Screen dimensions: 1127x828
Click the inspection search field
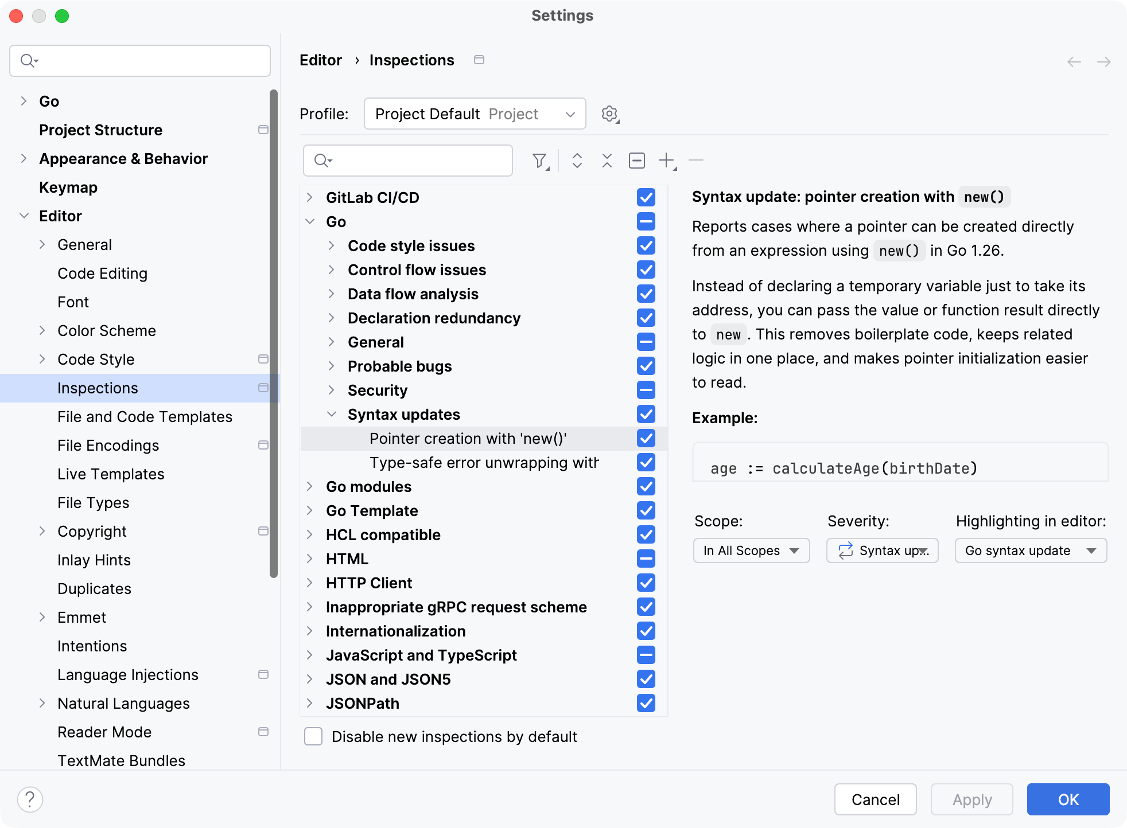[407, 161]
